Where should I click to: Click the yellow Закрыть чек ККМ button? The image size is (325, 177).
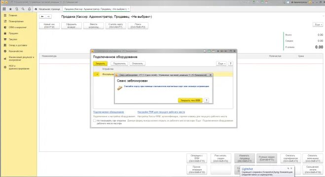[190, 100]
